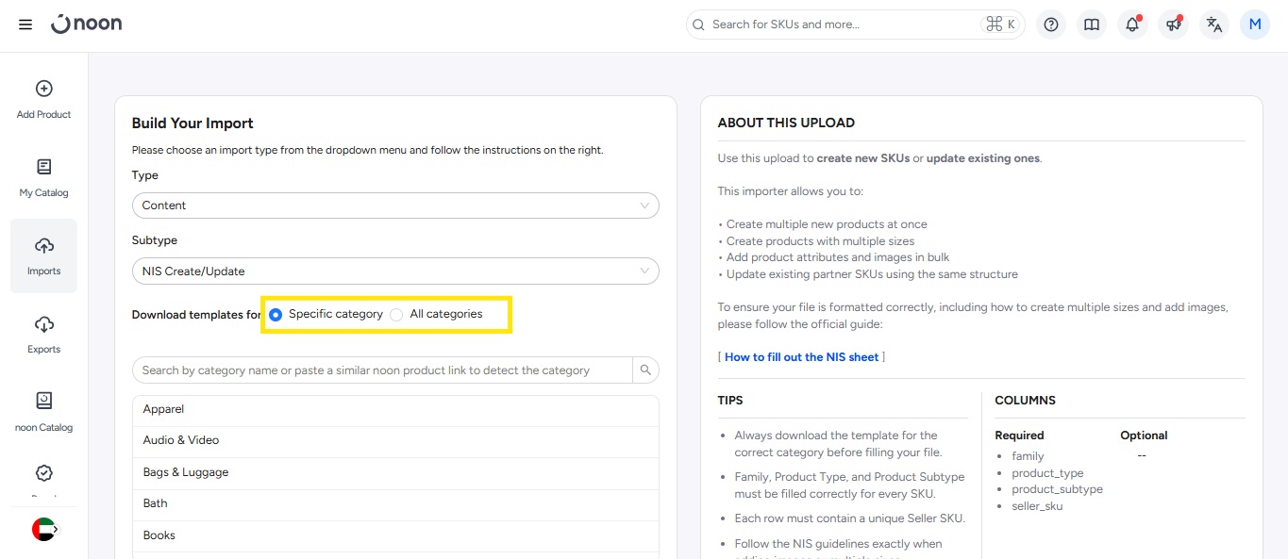Click the help question mark icon
Image resolution: width=1288 pixels, height=559 pixels.
pos(1051,25)
